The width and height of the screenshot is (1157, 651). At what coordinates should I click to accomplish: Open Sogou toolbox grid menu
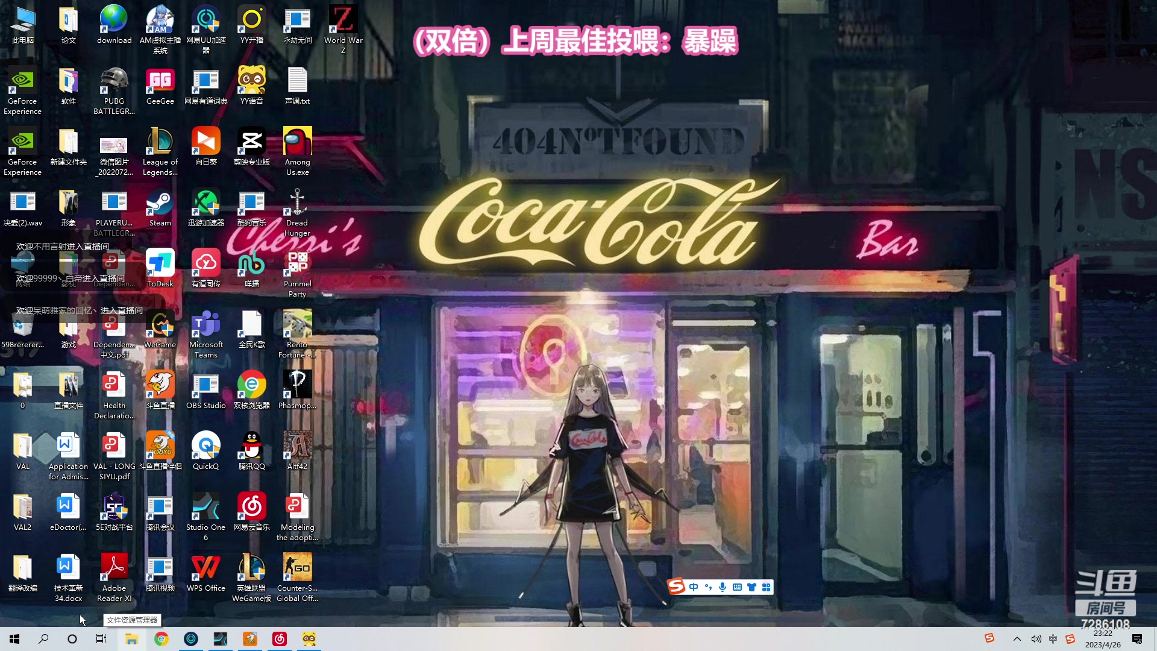tap(767, 587)
